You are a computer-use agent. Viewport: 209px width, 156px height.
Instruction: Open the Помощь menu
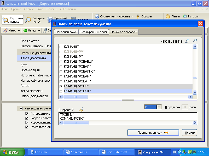[52, 9]
